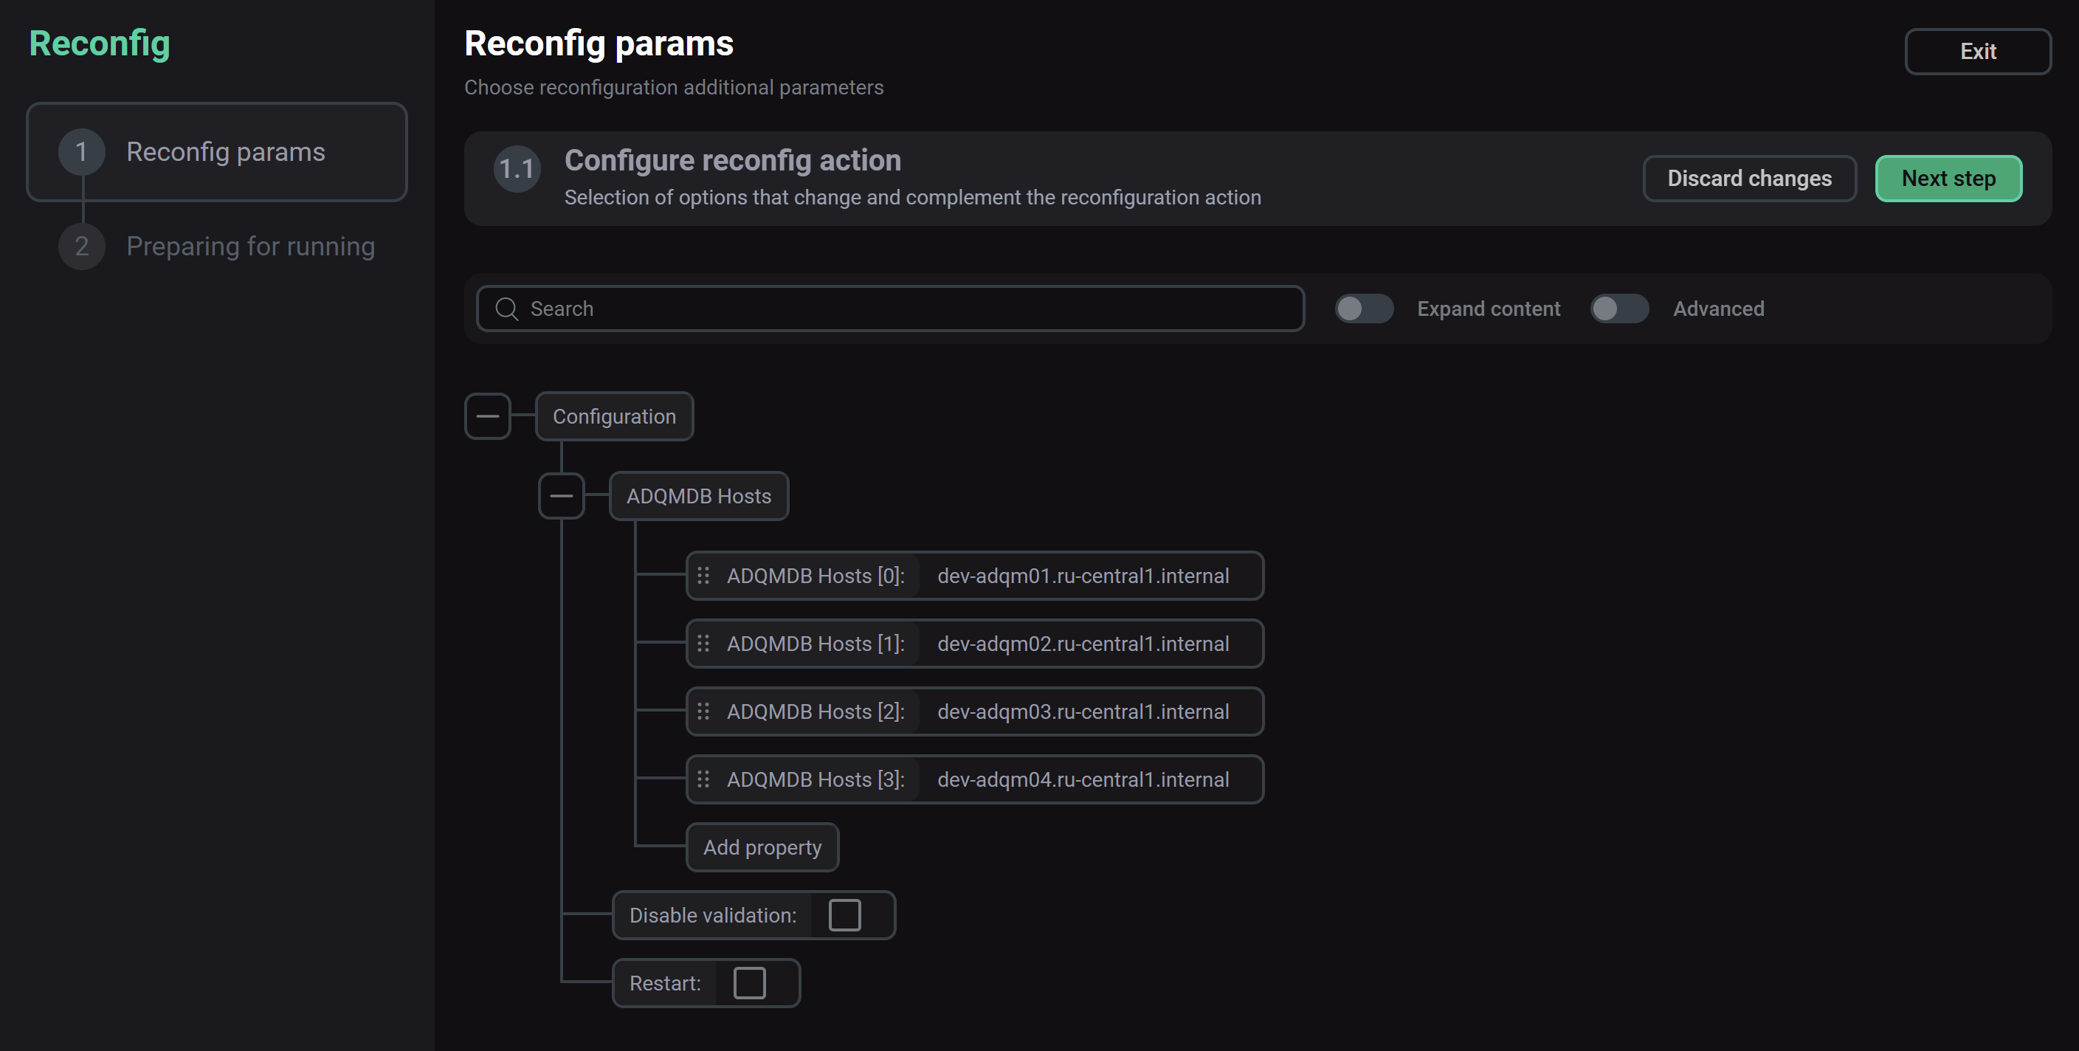
Task: Click drag handle of ADQMDB Hosts [1]
Action: (703, 644)
